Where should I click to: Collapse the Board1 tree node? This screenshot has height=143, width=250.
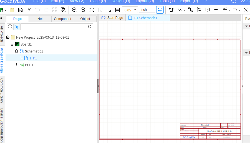12,44
